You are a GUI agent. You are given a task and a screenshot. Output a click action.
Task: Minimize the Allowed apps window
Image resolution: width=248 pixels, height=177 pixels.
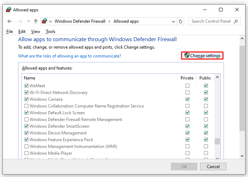[205, 10]
